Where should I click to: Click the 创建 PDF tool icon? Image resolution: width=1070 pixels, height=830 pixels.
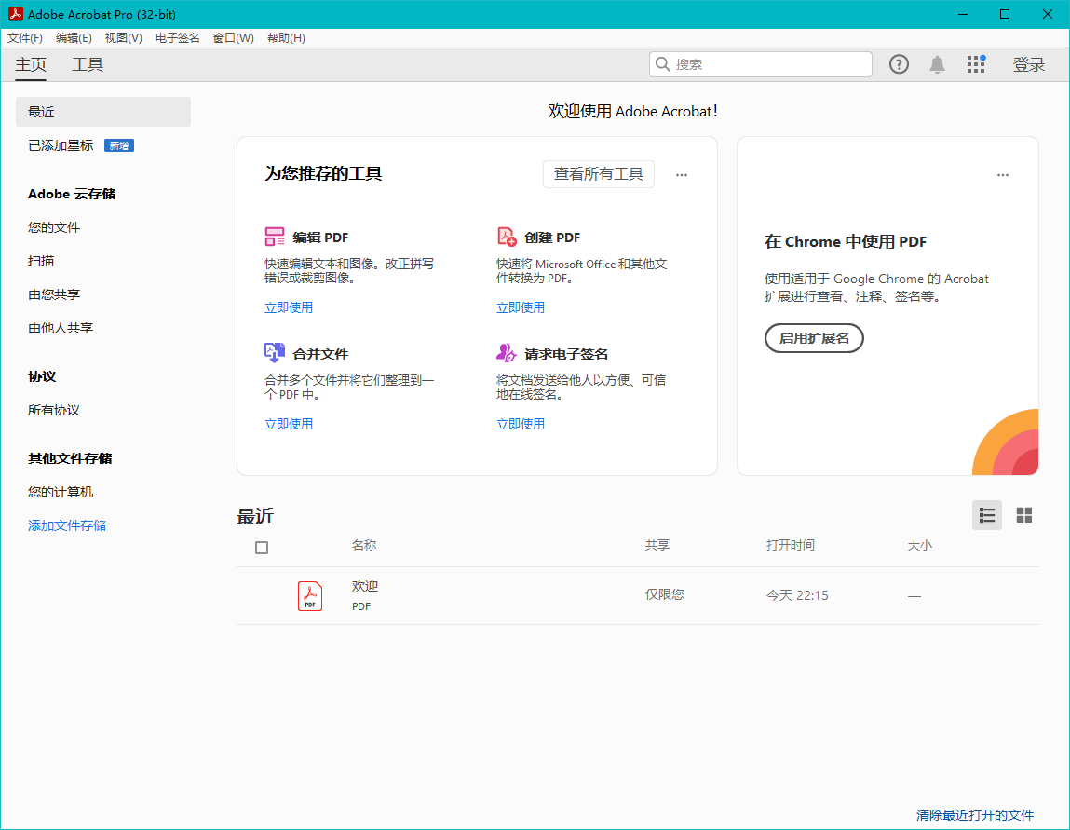coord(507,237)
